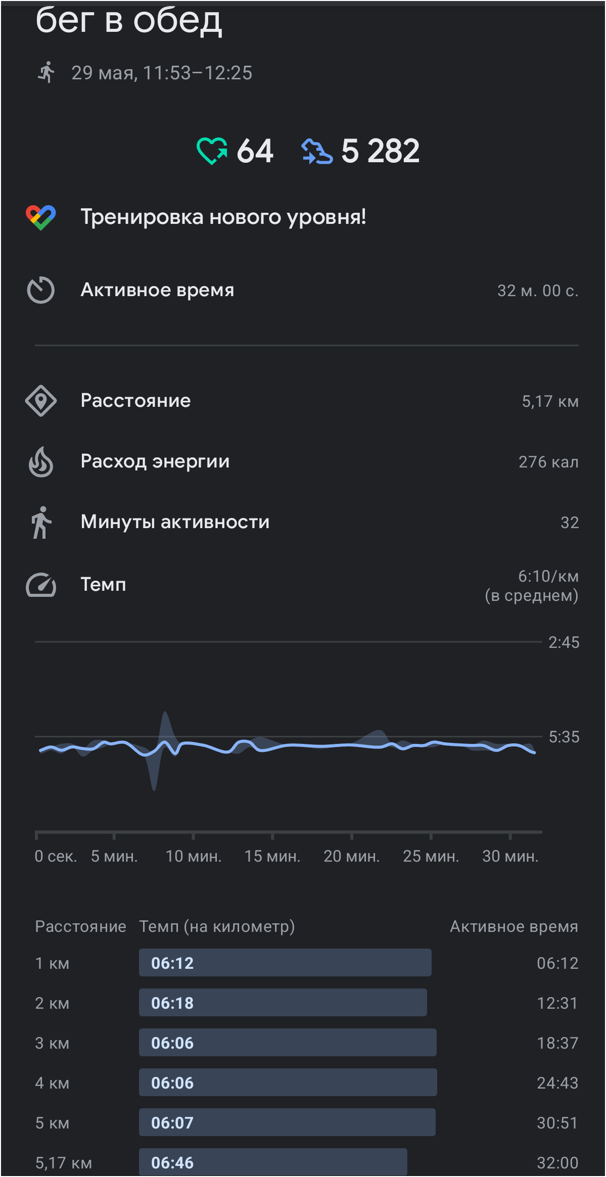Tap the running figure icon beside the date

pyautogui.click(x=46, y=72)
